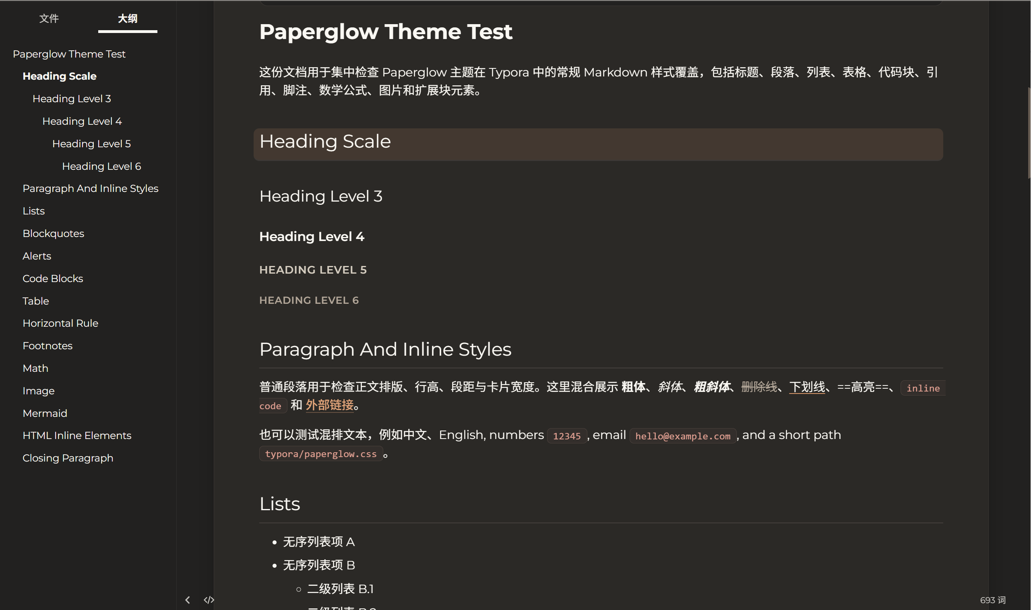
Task: Open the Mermaid section from the outline
Action: [45, 413]
